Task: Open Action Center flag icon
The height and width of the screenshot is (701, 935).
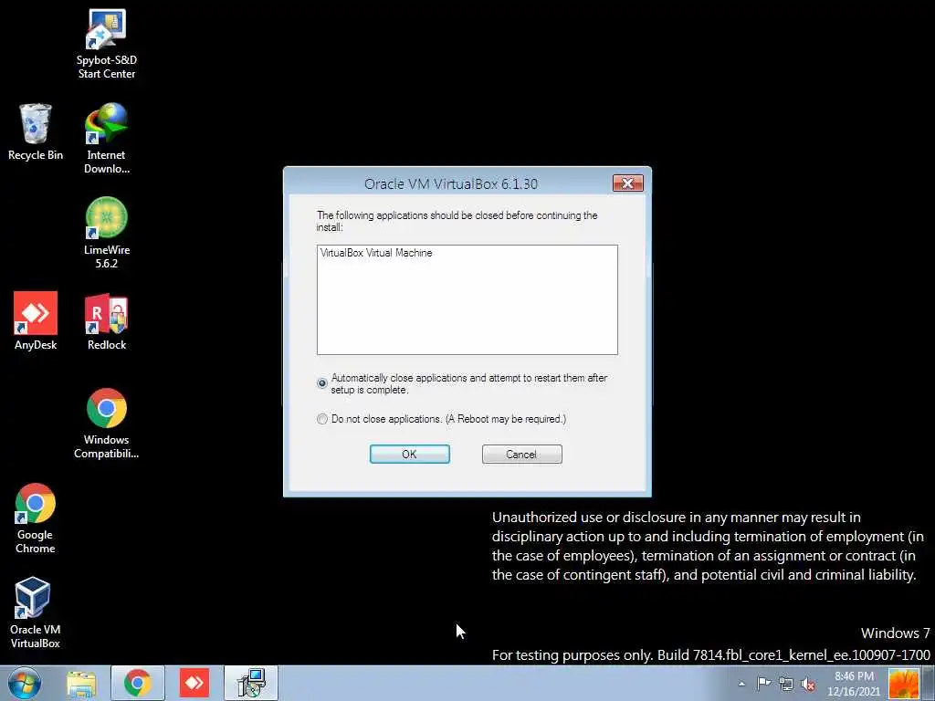Action: (763, 683)
